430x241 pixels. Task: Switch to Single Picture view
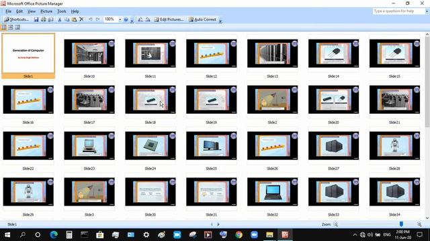pyautogui.click(x=17, y=27)
